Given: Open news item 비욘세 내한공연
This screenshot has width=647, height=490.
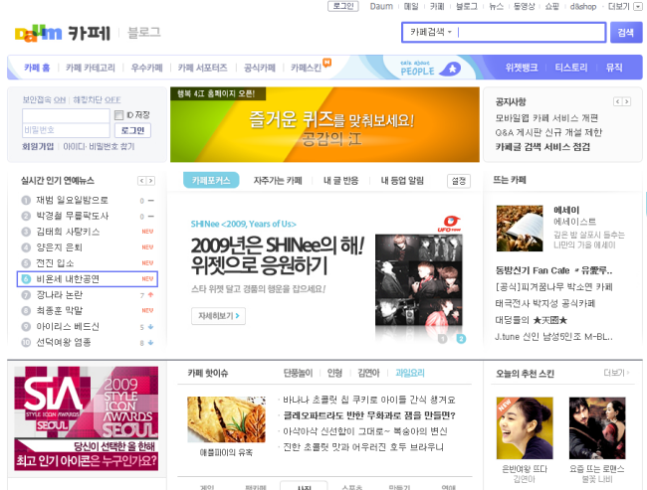Looking at the screenshot, I should coord(68,279).
